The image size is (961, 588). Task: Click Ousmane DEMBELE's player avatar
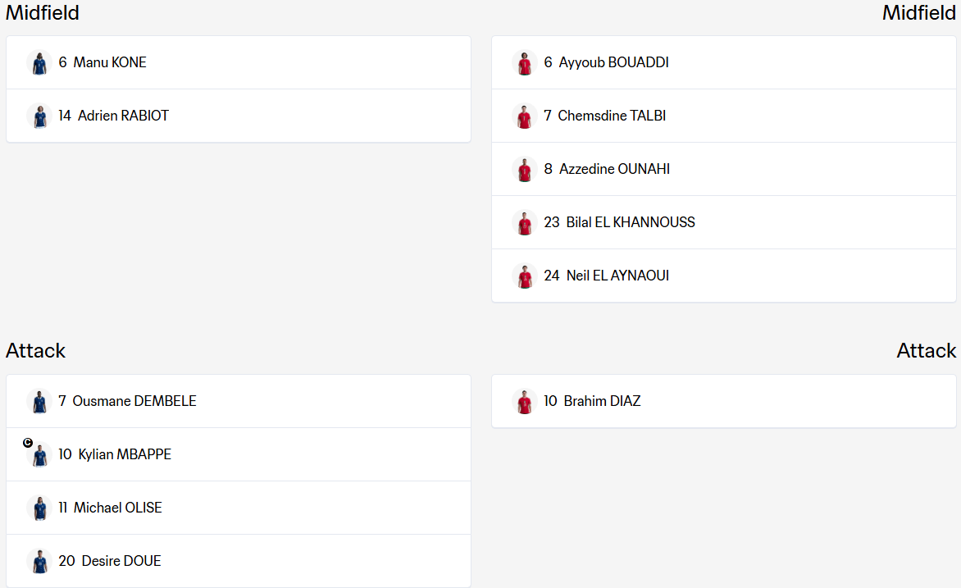pos(39,402)
